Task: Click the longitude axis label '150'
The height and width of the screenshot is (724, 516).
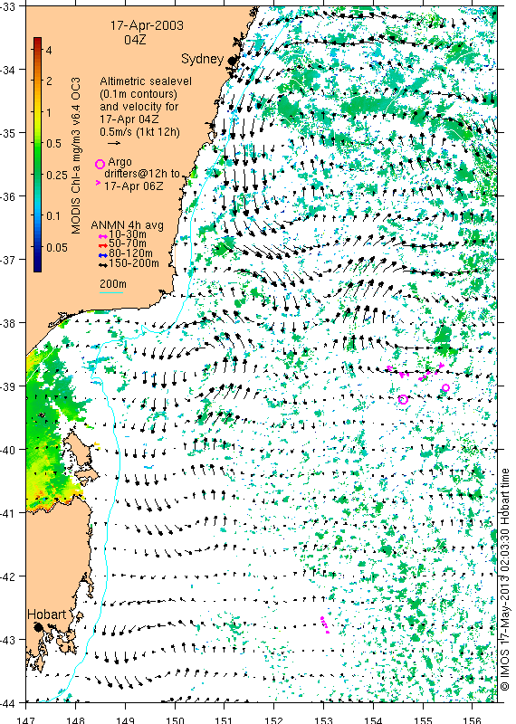Action: point(175,719)
